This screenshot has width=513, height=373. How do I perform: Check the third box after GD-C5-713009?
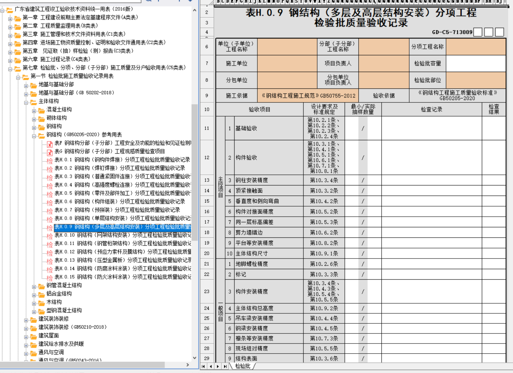pyautogui.click(x=499, y=32)
